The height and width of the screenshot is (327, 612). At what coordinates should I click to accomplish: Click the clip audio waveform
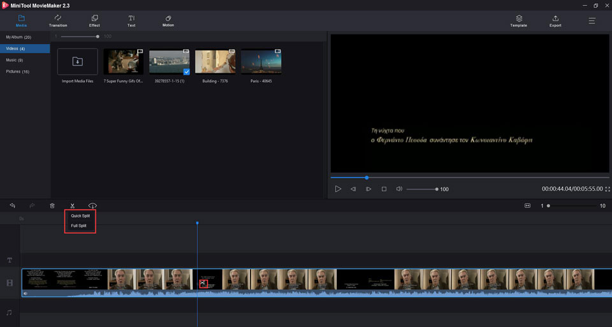pyautogui.click(x=317, y=293)
